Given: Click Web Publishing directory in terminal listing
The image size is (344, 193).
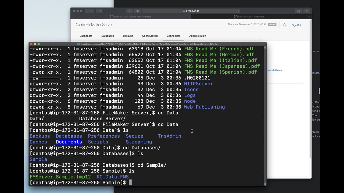Looking at the screenshot, I should pyautogui.click(x=204, y=107).
